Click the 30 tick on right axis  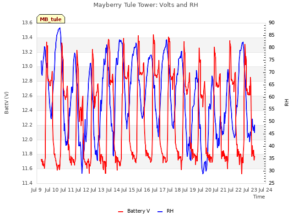[x=271, y=170]
